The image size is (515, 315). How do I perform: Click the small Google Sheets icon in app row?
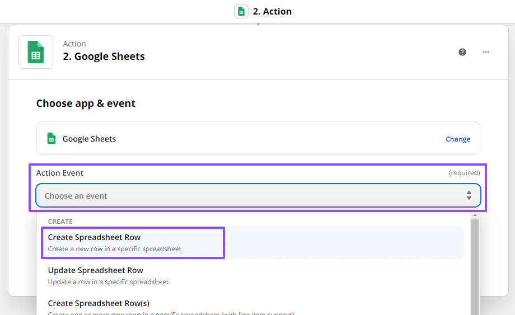click(52, 139)
